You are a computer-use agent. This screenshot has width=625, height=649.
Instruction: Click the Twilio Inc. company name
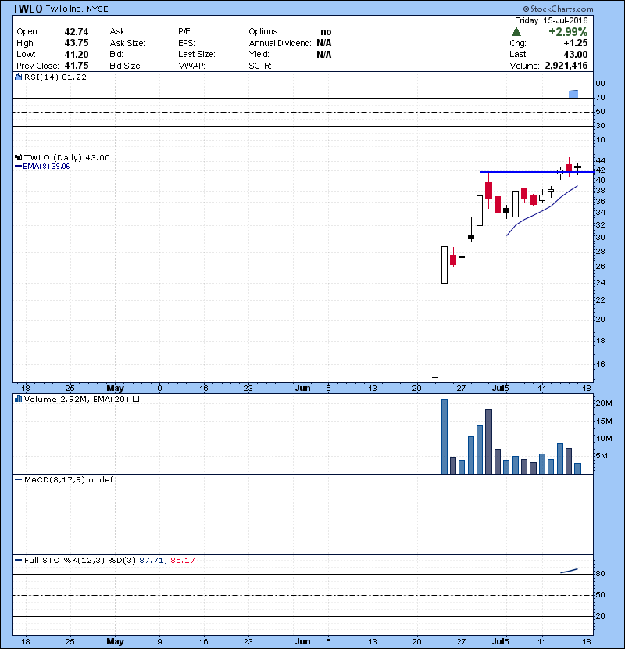64,9
